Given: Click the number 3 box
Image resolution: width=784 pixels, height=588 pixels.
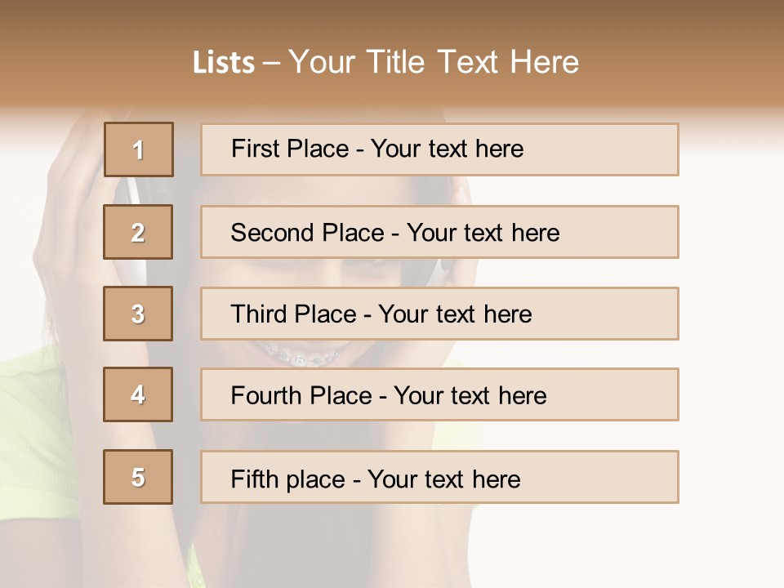Looking at the screenshot, I should pos(138,314).
